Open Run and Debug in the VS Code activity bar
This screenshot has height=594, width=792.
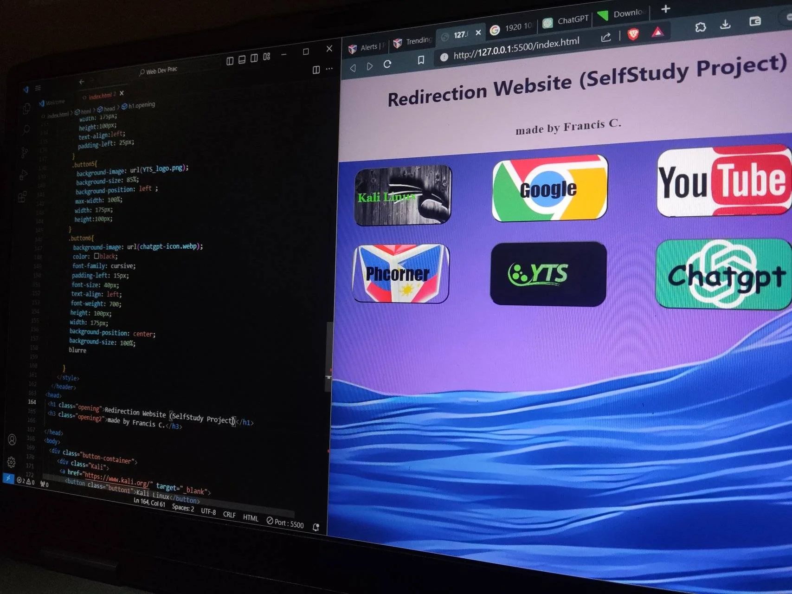pos(23,174)
